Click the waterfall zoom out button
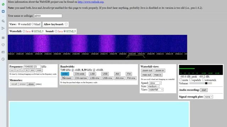 (147, 71)
